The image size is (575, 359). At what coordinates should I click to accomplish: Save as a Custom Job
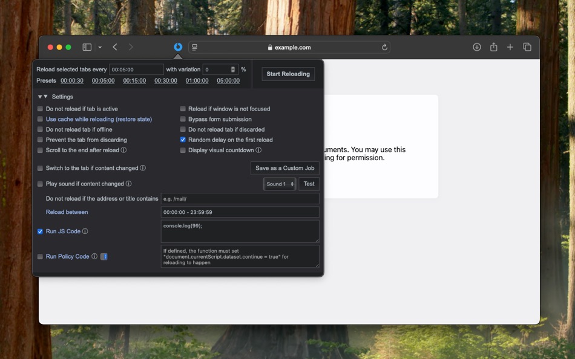(x=284, y=168)
